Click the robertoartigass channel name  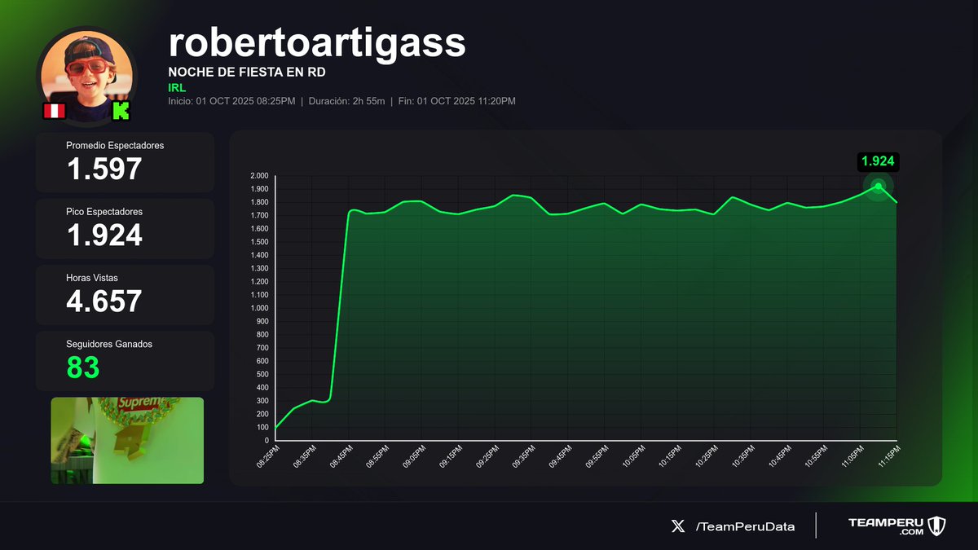(316, 42)
